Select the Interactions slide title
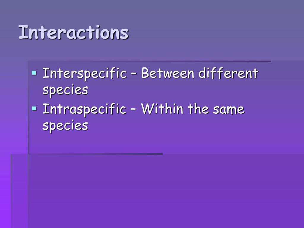304x228 pixels. coord(74,32)
